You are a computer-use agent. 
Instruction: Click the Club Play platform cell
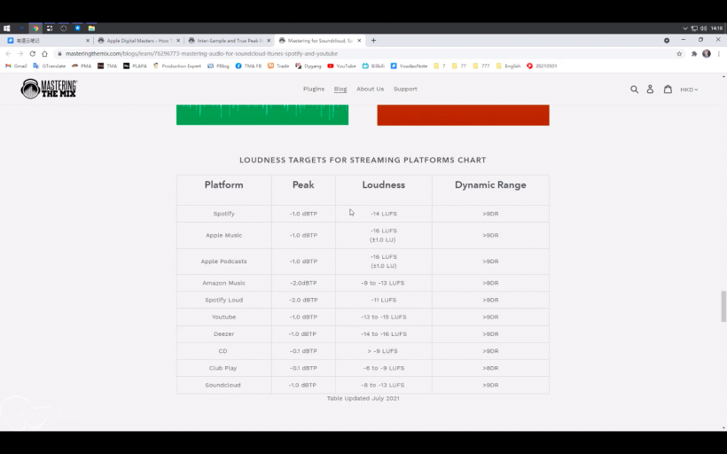tap(224, 368)
